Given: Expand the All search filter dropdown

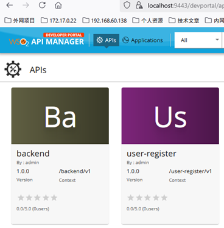Looking at the screenshot, I should [x=198, y=40].
